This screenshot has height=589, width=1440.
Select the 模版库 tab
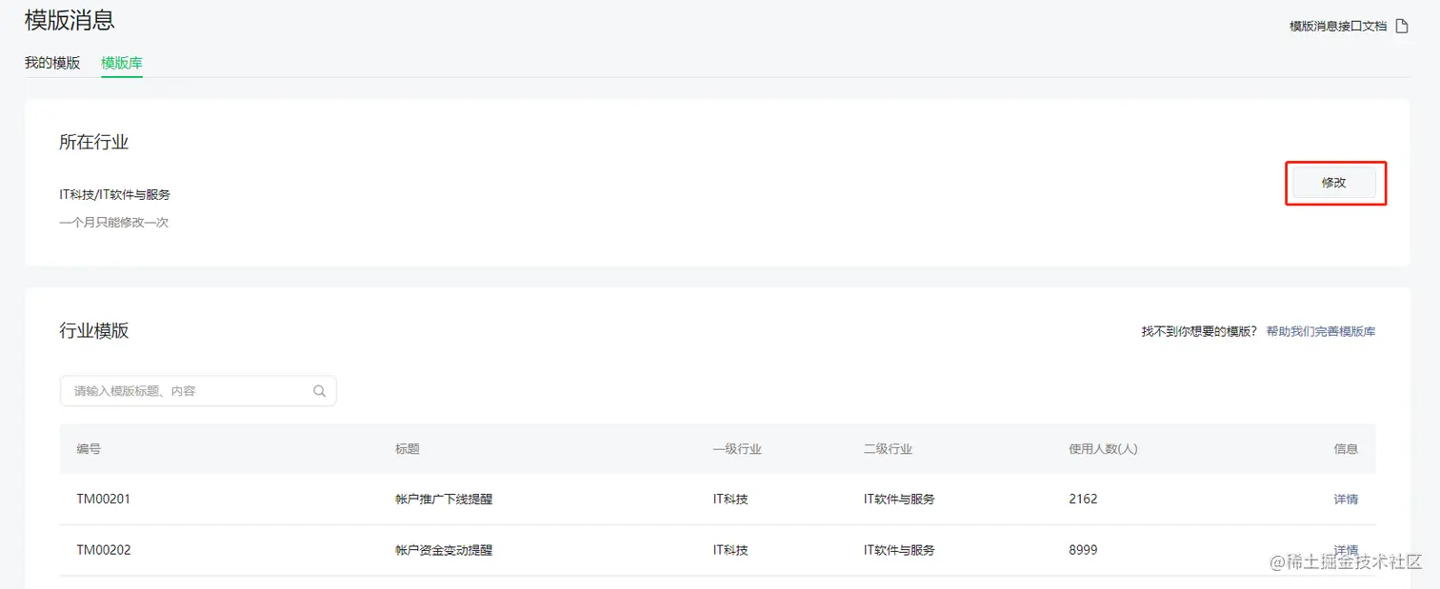(x=122, y=63)
